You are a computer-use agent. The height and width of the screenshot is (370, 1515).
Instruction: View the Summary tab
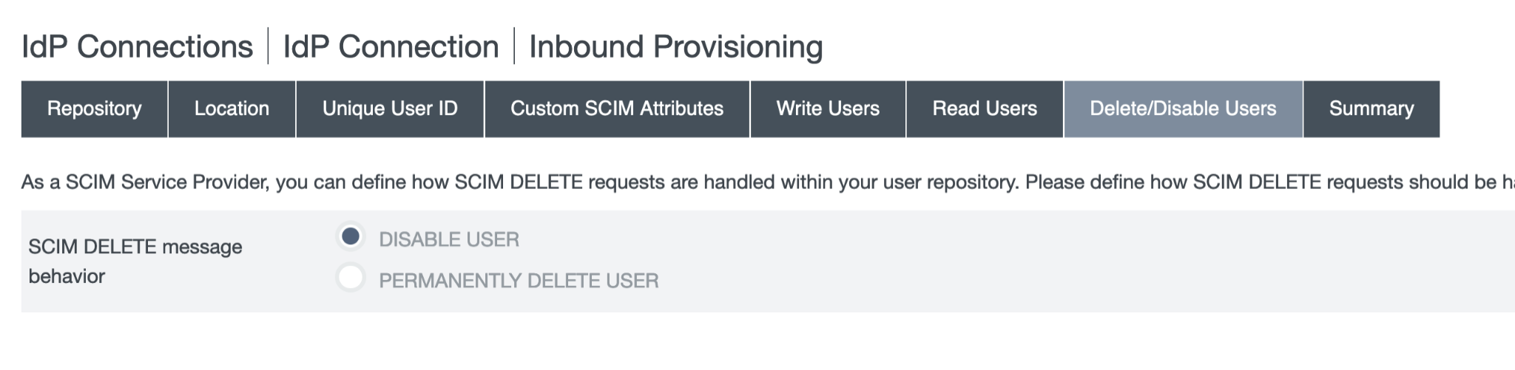[x=1371, y=109]
